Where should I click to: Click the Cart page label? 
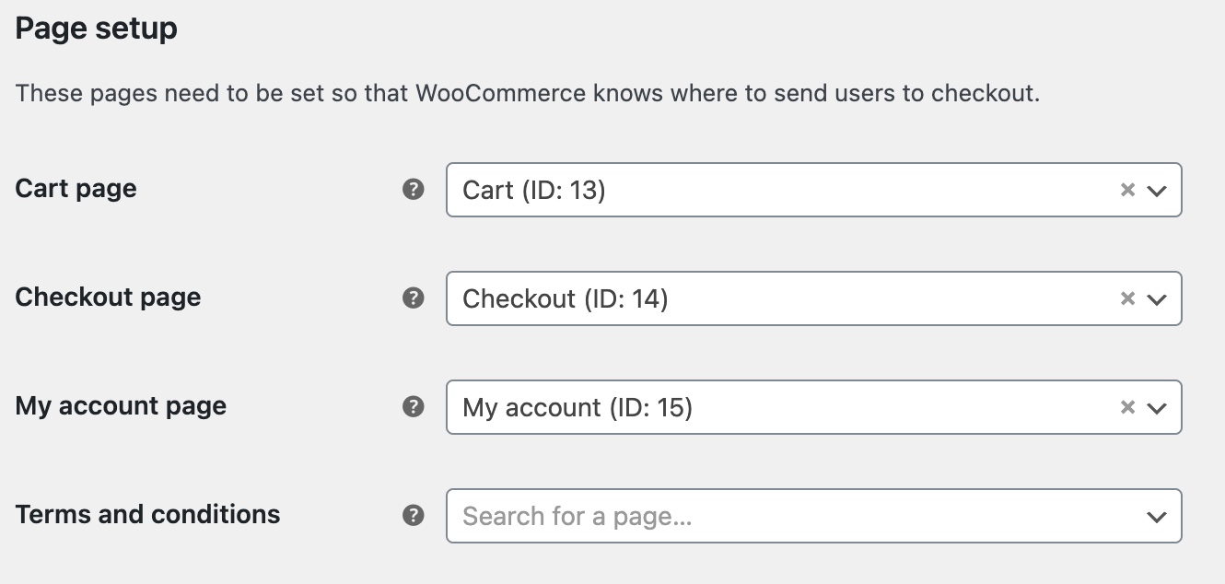(x=76, y=189)
